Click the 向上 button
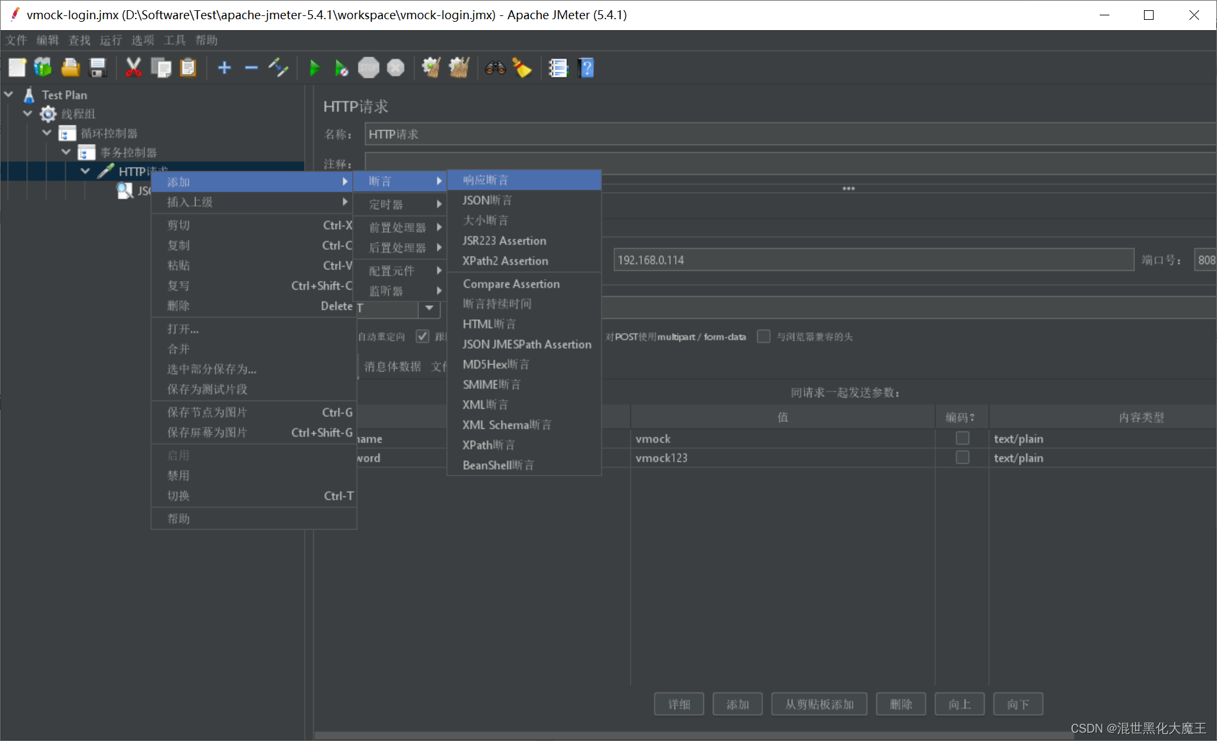Image resolution: width=1217 pixels, height=741 pixels. click(x=960, y=704)
